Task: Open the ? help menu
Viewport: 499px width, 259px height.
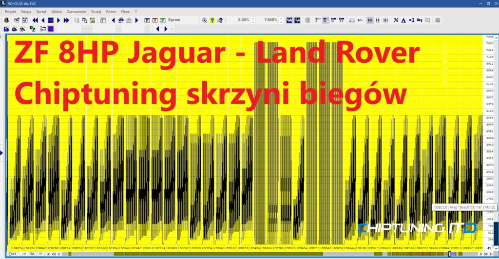Action: (x=136, y=12)
